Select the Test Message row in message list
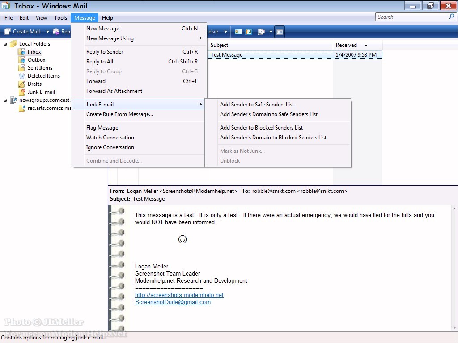The height and width of the screenshot is (343, 458). (294, 55)
